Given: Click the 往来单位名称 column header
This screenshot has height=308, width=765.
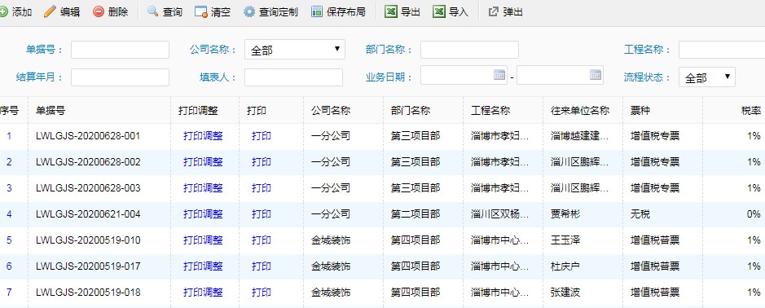Looking at the screenshot, I should point(580,111).
